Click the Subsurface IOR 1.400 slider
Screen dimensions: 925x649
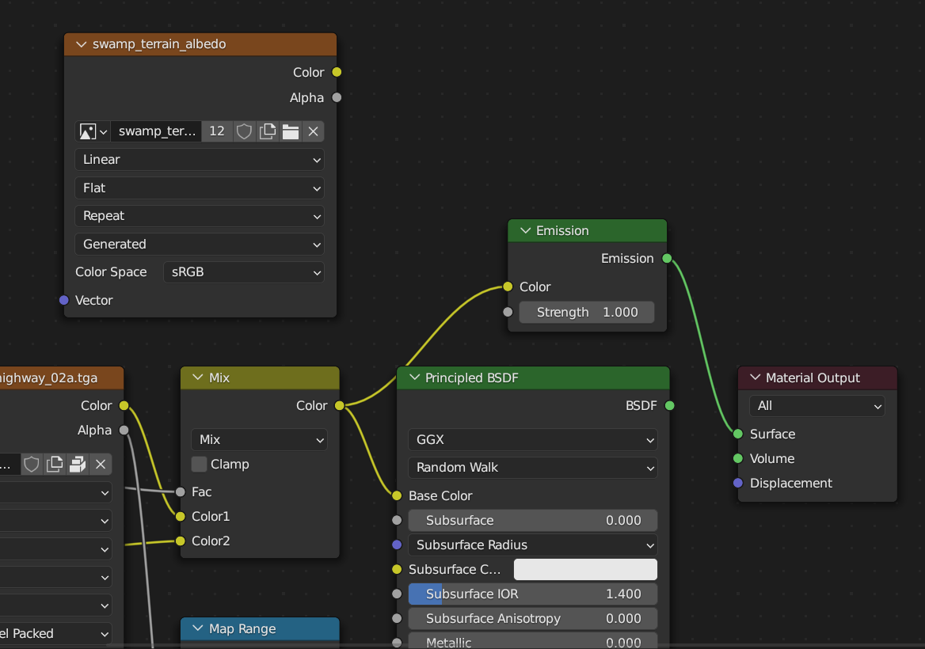pyautogui.click(x=533, y=594)
